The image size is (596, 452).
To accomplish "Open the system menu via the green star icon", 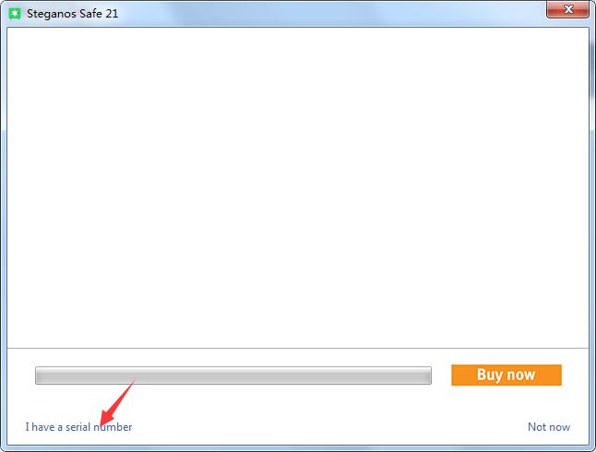I will pyautogui.click(x=15, y=14).
